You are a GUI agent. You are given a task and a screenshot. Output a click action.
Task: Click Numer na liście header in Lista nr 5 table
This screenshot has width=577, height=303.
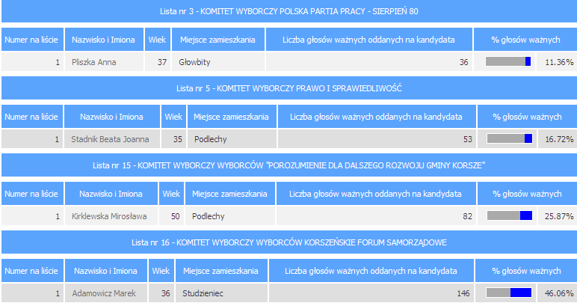pos(31,117)
